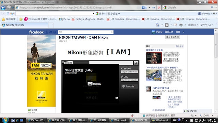Go back with the browser Back arrow
The image size is (218, 123).
point(3,8)
